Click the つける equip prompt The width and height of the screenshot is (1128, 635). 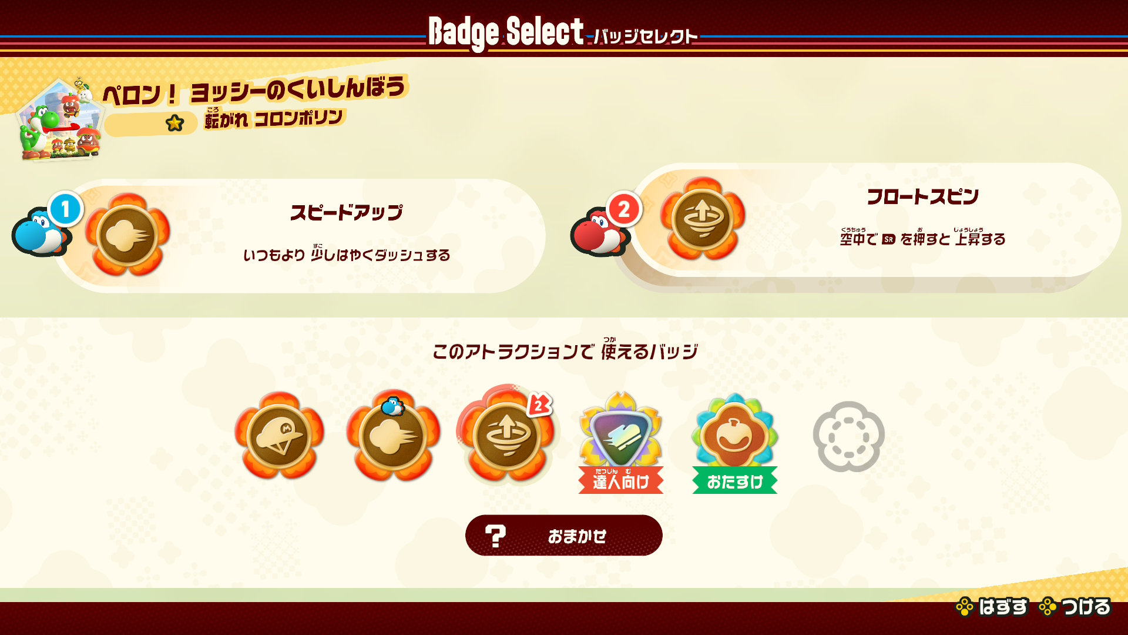coord(1075,607)
